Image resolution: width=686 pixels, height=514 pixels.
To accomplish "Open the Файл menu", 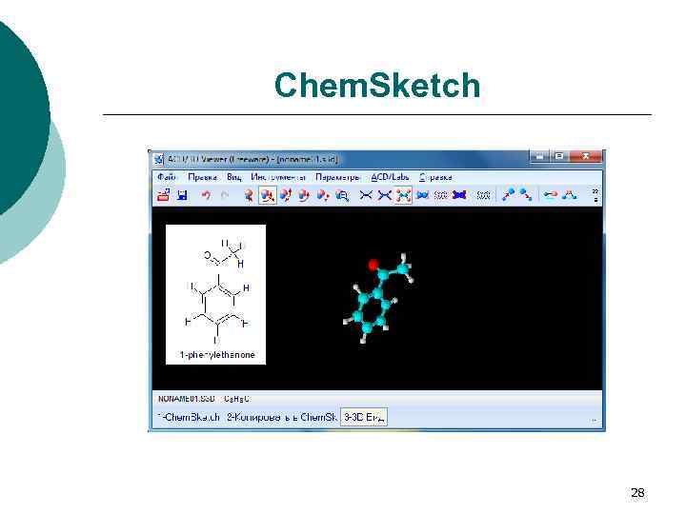I will (166, 177).
